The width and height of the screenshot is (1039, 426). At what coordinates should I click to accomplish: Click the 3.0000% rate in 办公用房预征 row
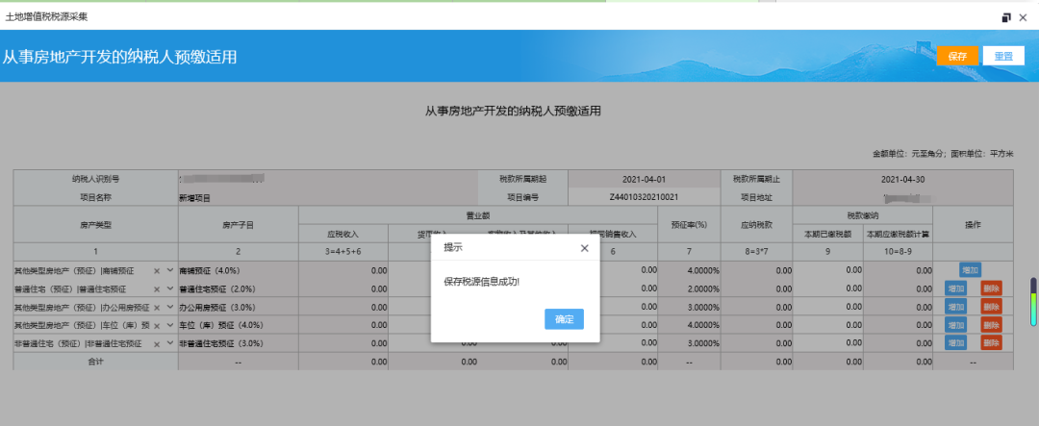[689, 307]
